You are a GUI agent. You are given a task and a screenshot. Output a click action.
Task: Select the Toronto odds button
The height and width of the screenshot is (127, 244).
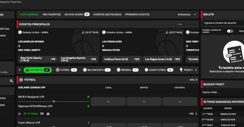tap(193, 59)
